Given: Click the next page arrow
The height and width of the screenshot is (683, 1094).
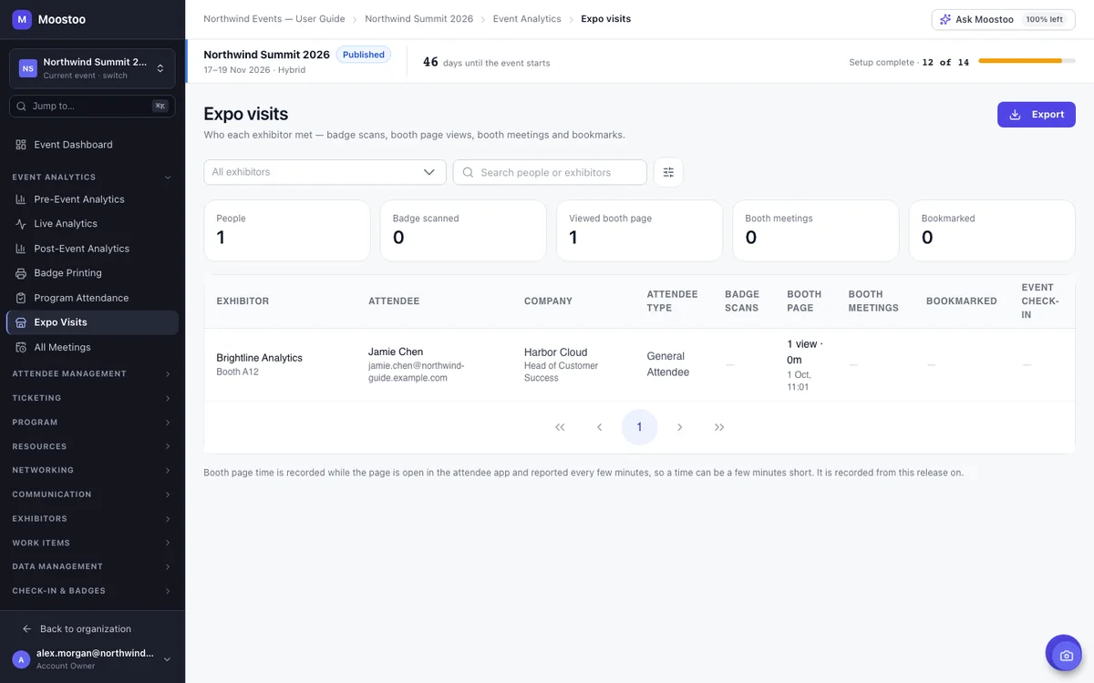Looking at the screenshot, I should [679, 427].
